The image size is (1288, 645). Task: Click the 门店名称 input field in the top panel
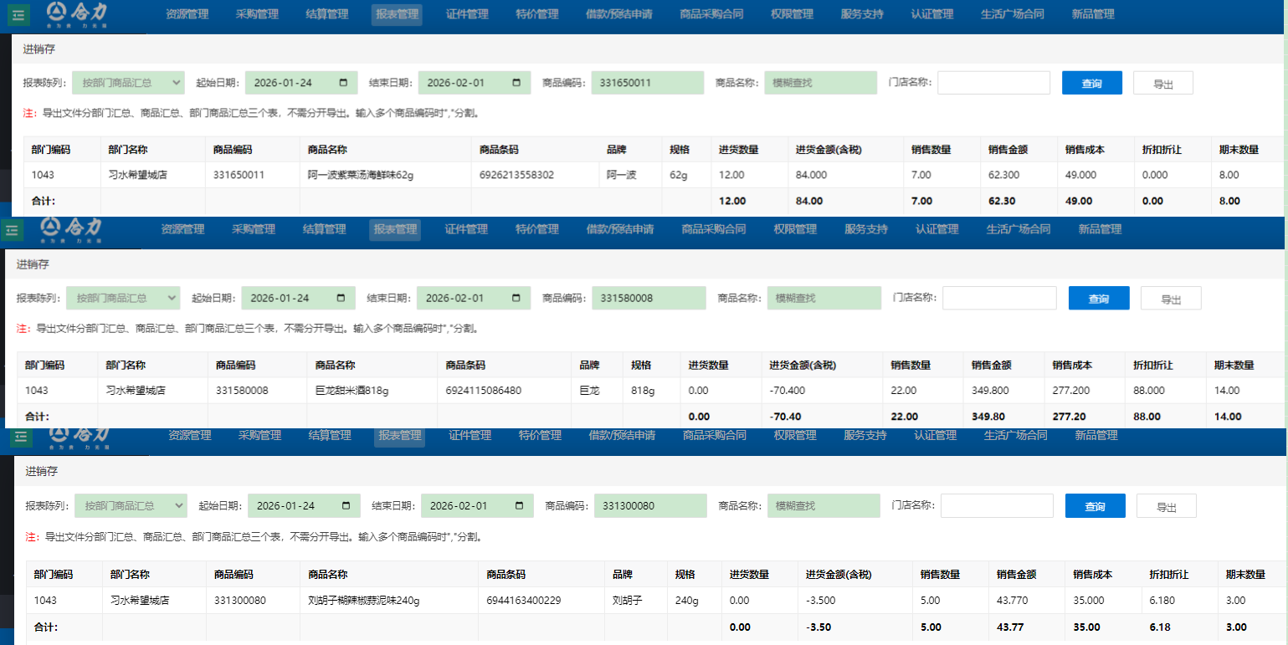[993, 83]
